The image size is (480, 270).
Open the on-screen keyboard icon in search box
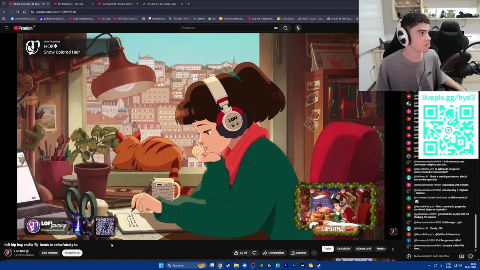pyautogui.click(x=276, y=28)
